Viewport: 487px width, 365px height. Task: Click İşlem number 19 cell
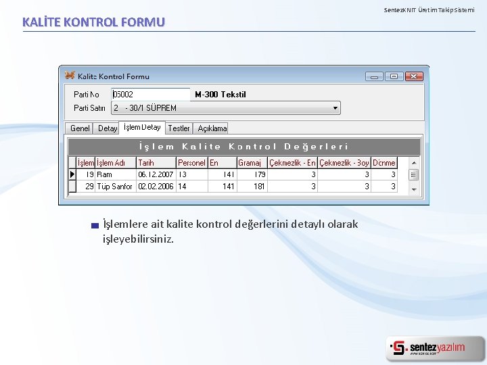coord(85,174)
